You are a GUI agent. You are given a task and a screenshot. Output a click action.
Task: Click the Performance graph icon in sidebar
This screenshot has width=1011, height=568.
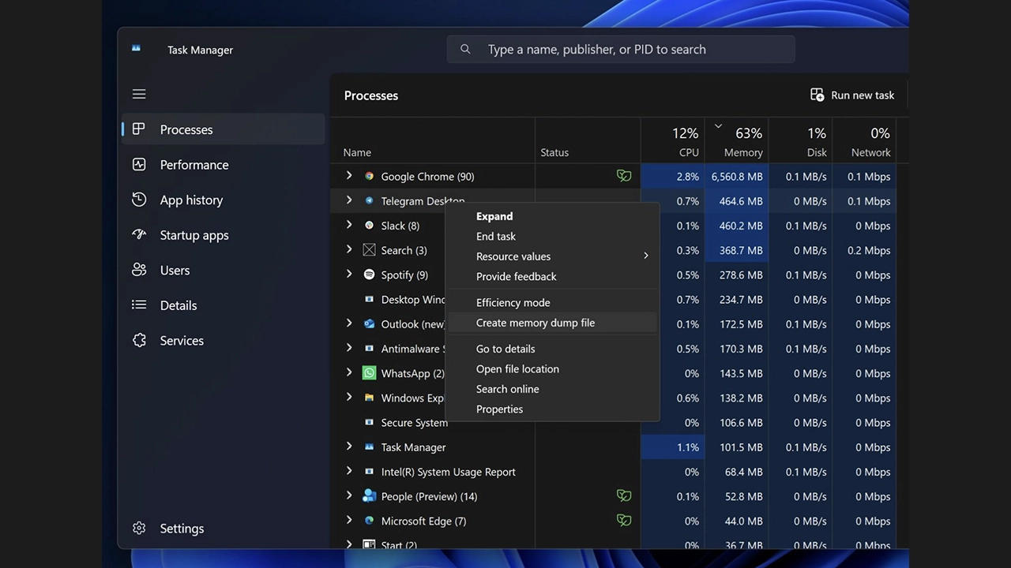pyautogui.click(x=139, y=164)
